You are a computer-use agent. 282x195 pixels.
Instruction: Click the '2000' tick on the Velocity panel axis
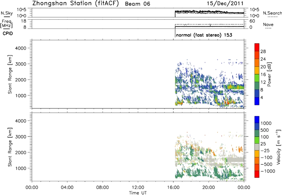pos(21,152)
